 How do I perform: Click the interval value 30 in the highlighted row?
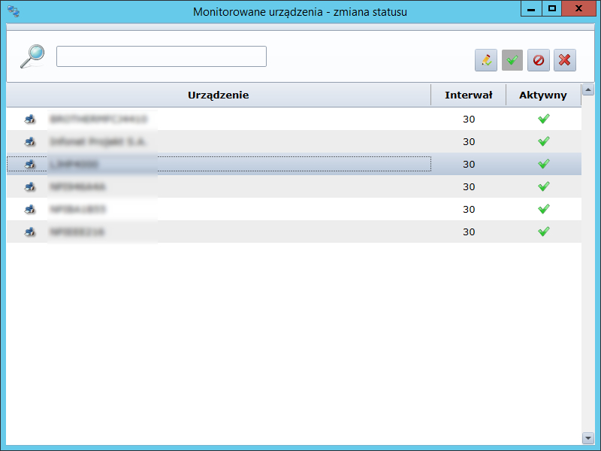tap(469, 164)
